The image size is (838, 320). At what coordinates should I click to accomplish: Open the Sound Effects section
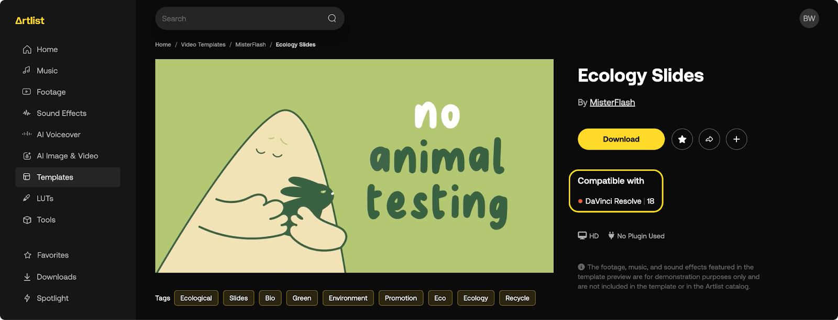[61, 113]
